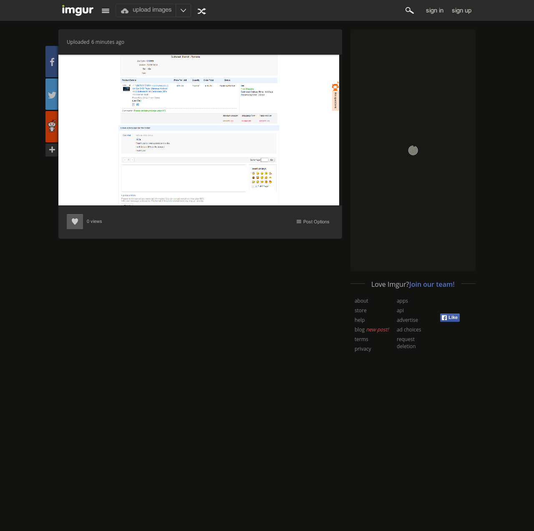The image size is (534, 531).
Task: Share post on Facebook sidebar button
Action: click(52, 62)
